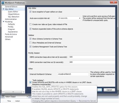
Task: Open Modeling Defaults preferences
Action: tap(11, 24)
